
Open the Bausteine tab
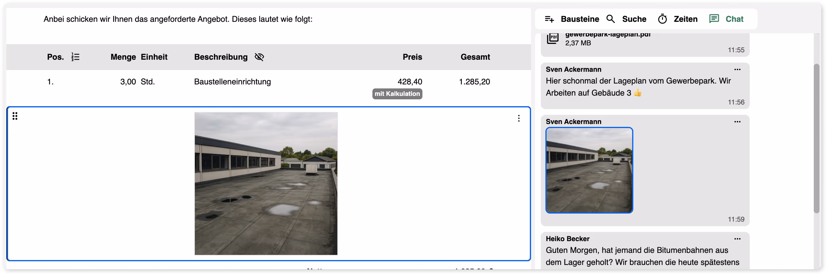coord(572,19)
